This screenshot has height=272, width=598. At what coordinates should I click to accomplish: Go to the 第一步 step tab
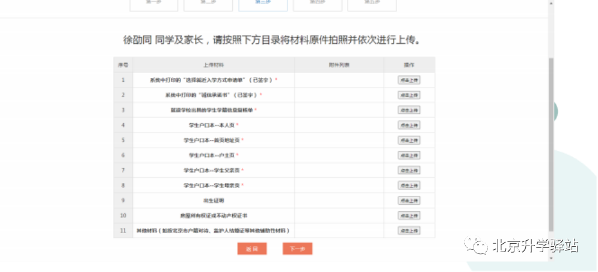pos(153,5)
